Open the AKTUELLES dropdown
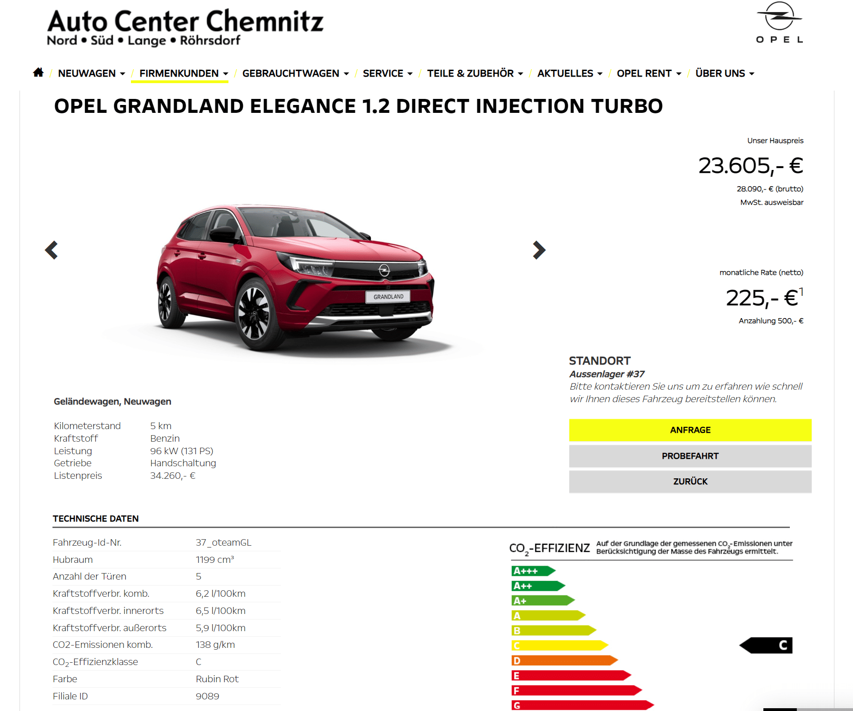Viewport: 853px width, 711px height. [x=570, y=73]
